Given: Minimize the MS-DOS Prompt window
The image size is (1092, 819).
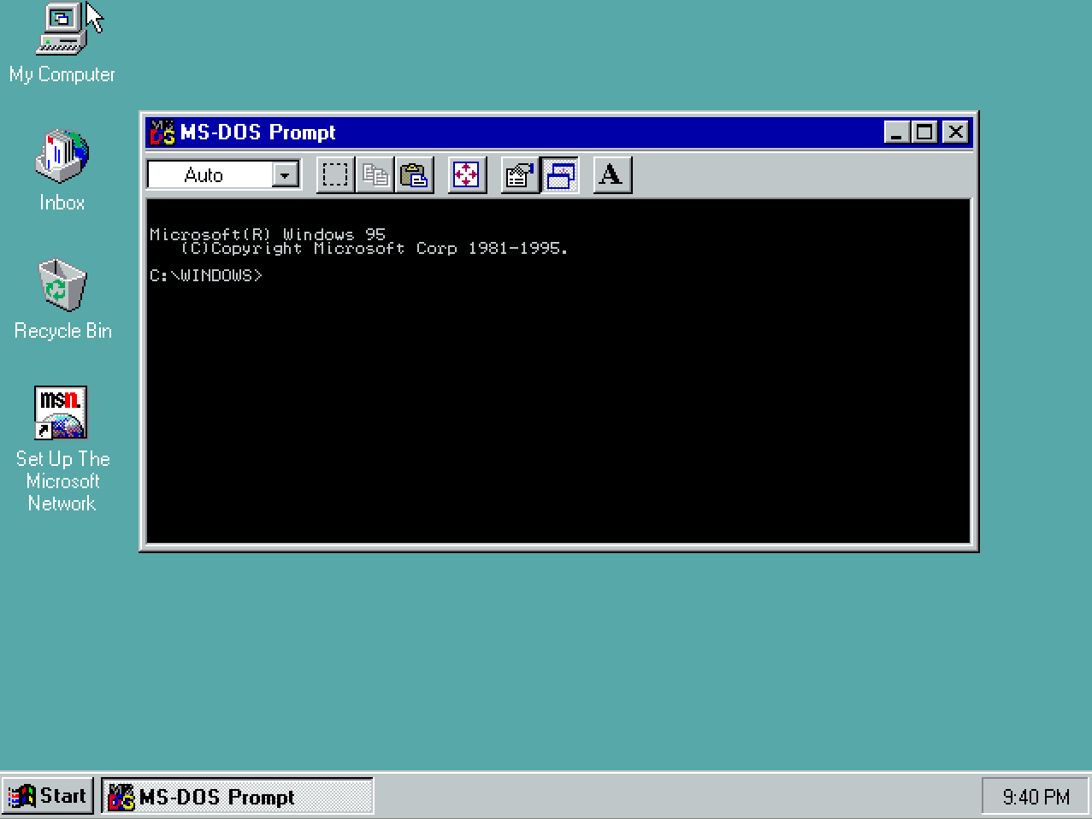Looking at the screenshot, I should point(896,133).
